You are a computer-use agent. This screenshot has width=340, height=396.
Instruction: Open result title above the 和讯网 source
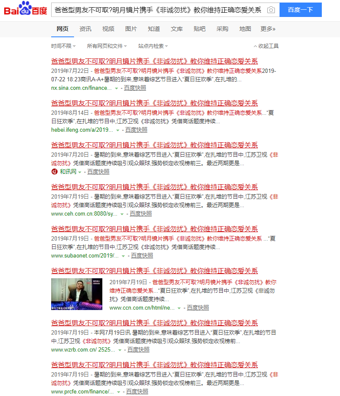point(154,145)
